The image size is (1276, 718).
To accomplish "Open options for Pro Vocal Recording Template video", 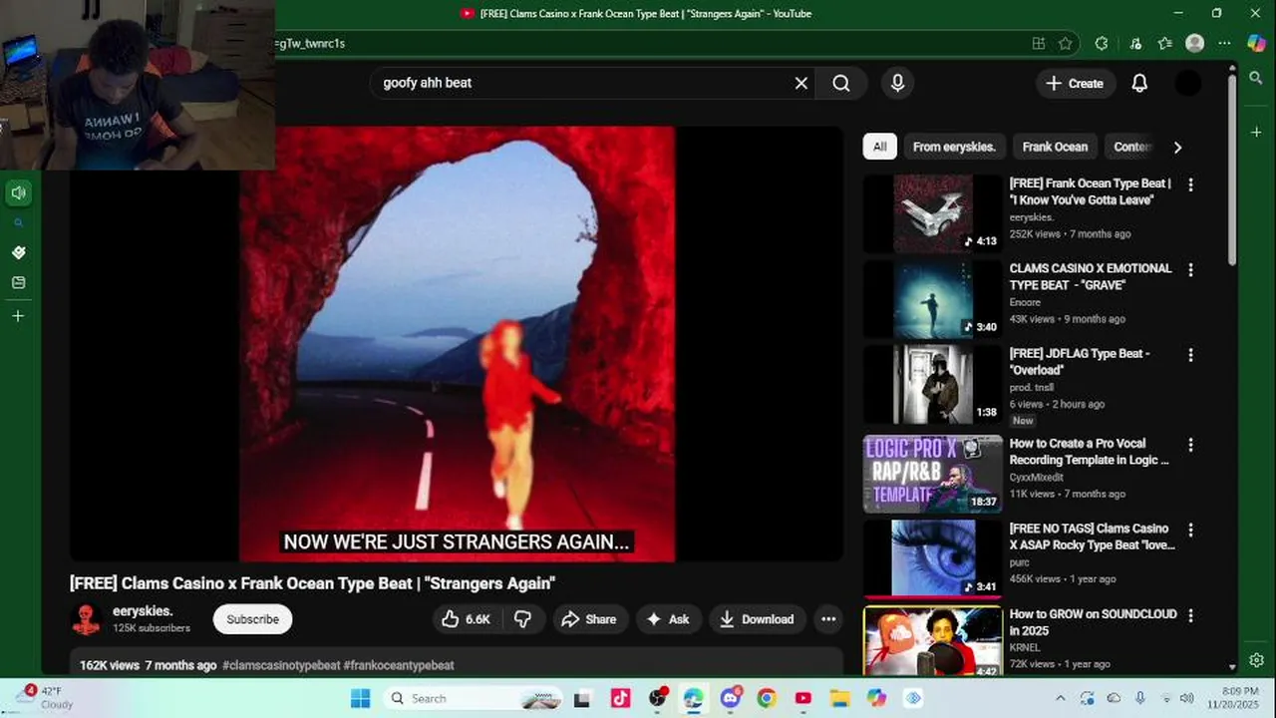I will click(x=1190, y=445).
